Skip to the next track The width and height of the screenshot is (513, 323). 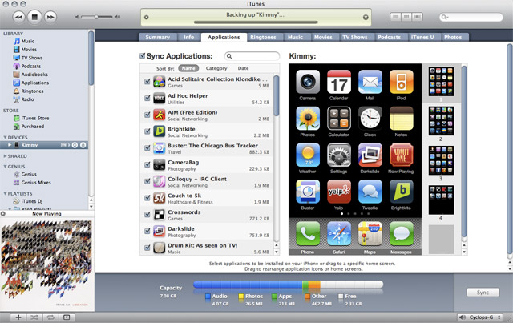50,17
